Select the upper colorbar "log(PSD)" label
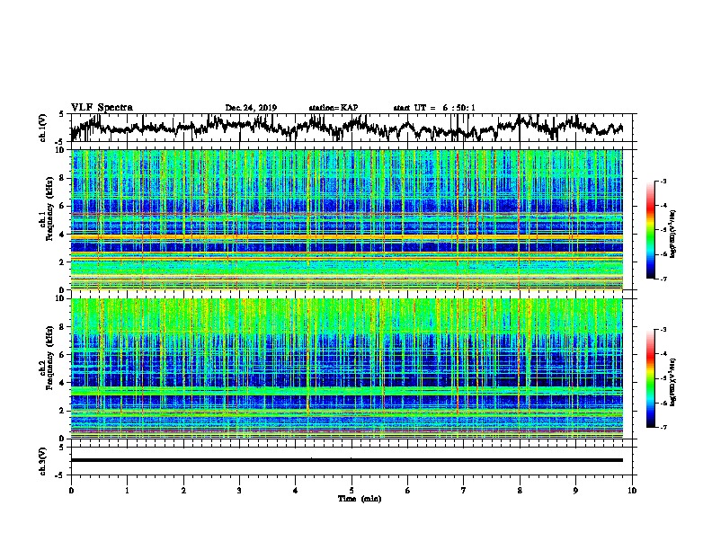Image resolution: width=712 pixels, height=550 pixels. tap(673, 234)
